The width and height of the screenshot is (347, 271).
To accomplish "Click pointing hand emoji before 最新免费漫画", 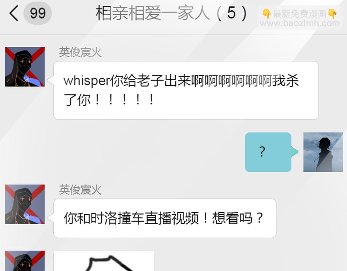I will [x=266, y=13].
